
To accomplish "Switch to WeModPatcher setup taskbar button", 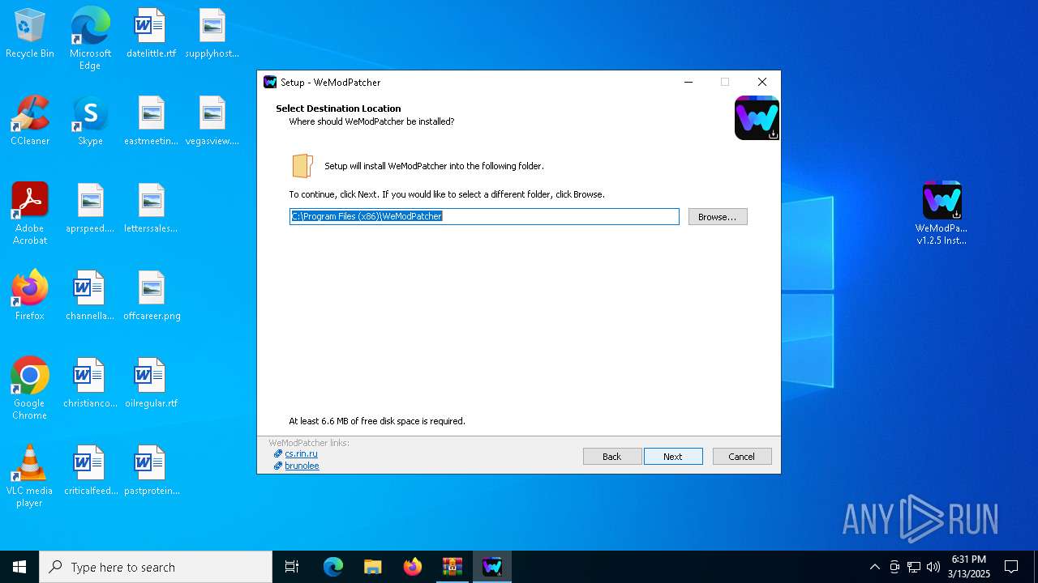I will pyautogui.click(x=492, y=567).
